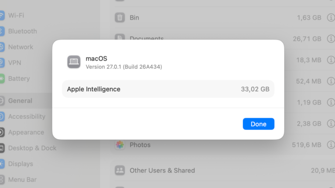Show info for the Photos row
This screenshot has height=188, width=335.
331,145
